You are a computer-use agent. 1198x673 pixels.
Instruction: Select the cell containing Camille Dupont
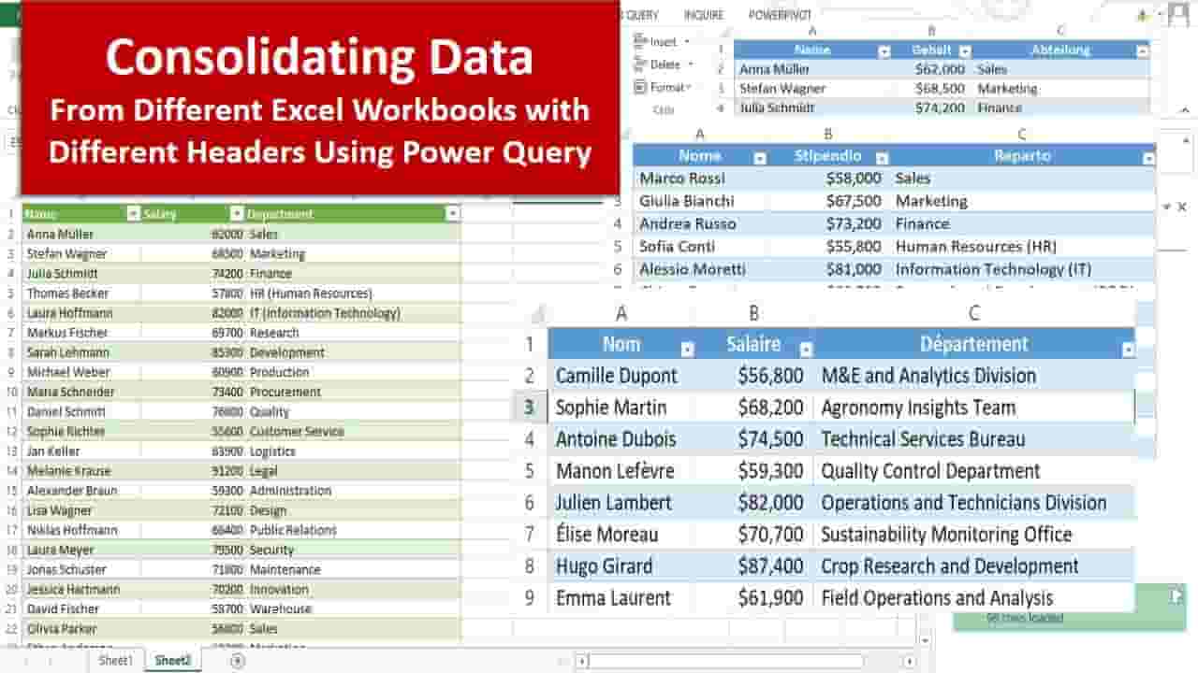point(621,376)
